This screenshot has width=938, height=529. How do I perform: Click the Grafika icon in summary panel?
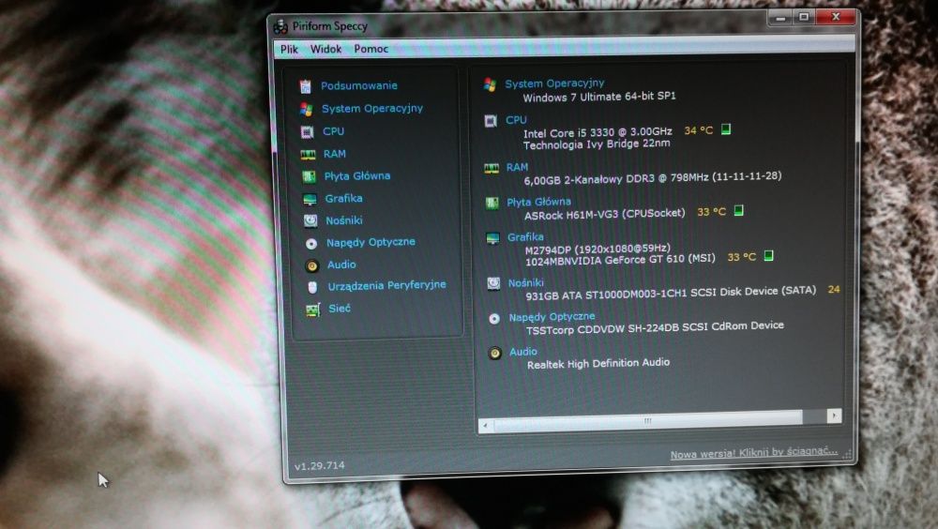[492, 239]
